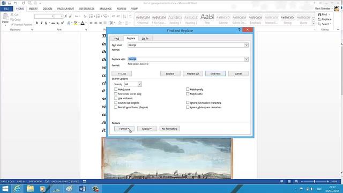Image resolution: width=343 pixels, height=193 pixels.
Task: Apply Superscript formatting
Action: point(63,23)
